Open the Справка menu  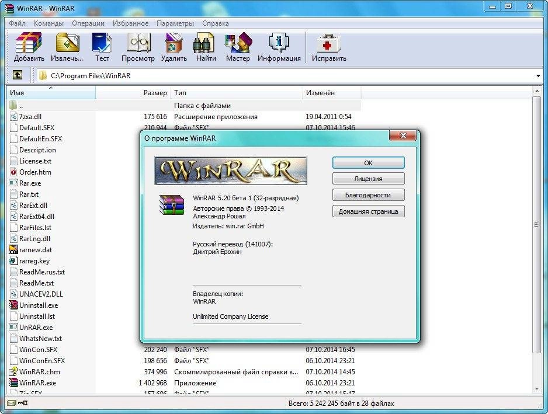215,23
